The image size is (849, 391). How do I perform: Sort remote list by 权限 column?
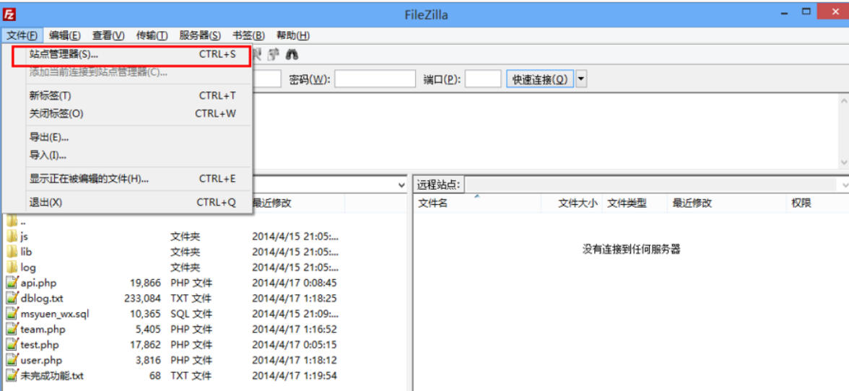coord(817,203)
